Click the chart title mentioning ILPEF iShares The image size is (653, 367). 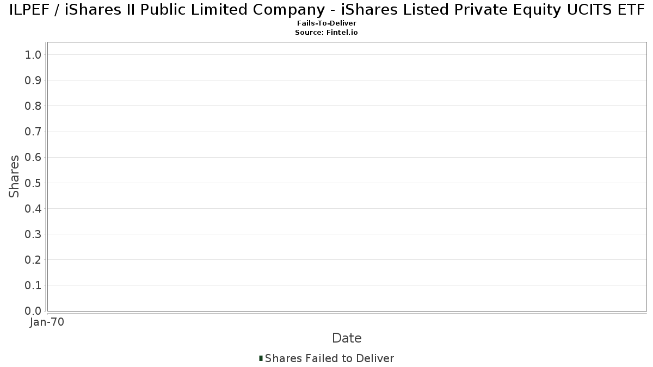(x=326, y=10)
